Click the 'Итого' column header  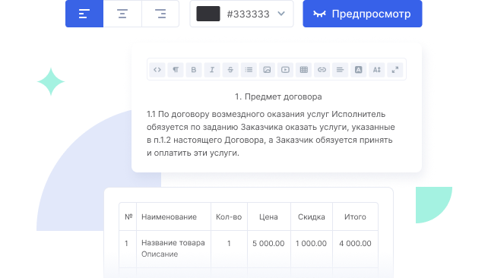click(355, 216)
